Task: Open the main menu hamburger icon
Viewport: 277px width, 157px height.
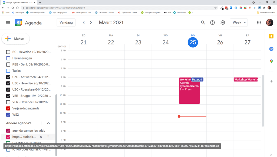Action: (x=8, y=23)
